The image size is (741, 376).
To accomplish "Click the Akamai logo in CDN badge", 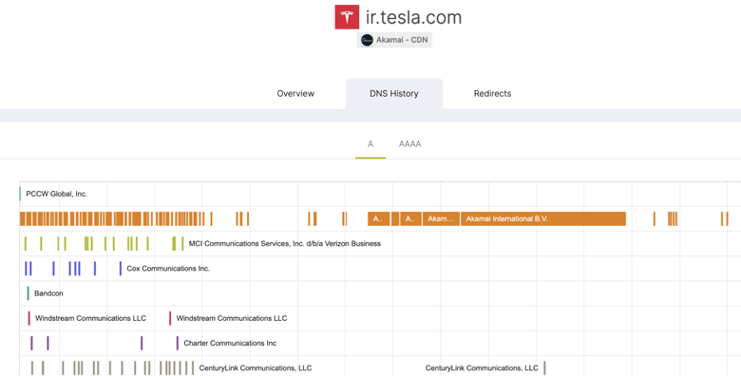I will (x=367, y=40).
